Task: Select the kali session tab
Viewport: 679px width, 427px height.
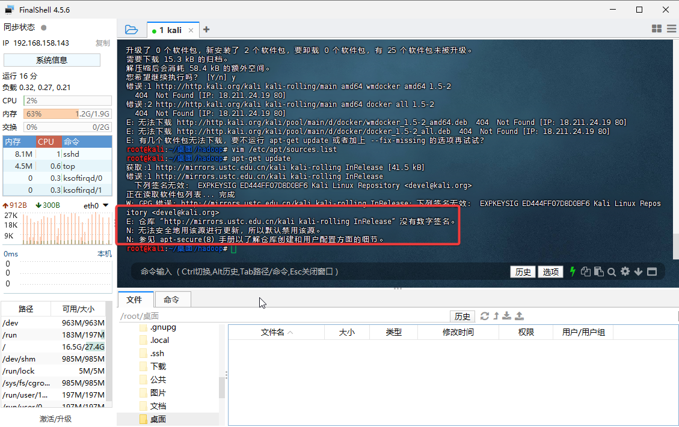Action: [173, 30]
